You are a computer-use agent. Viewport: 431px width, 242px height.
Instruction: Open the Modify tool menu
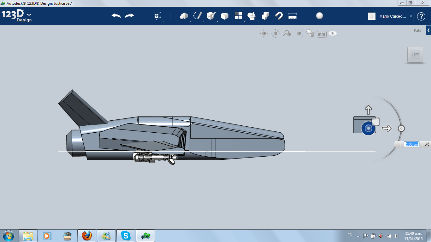coord(224,16)
